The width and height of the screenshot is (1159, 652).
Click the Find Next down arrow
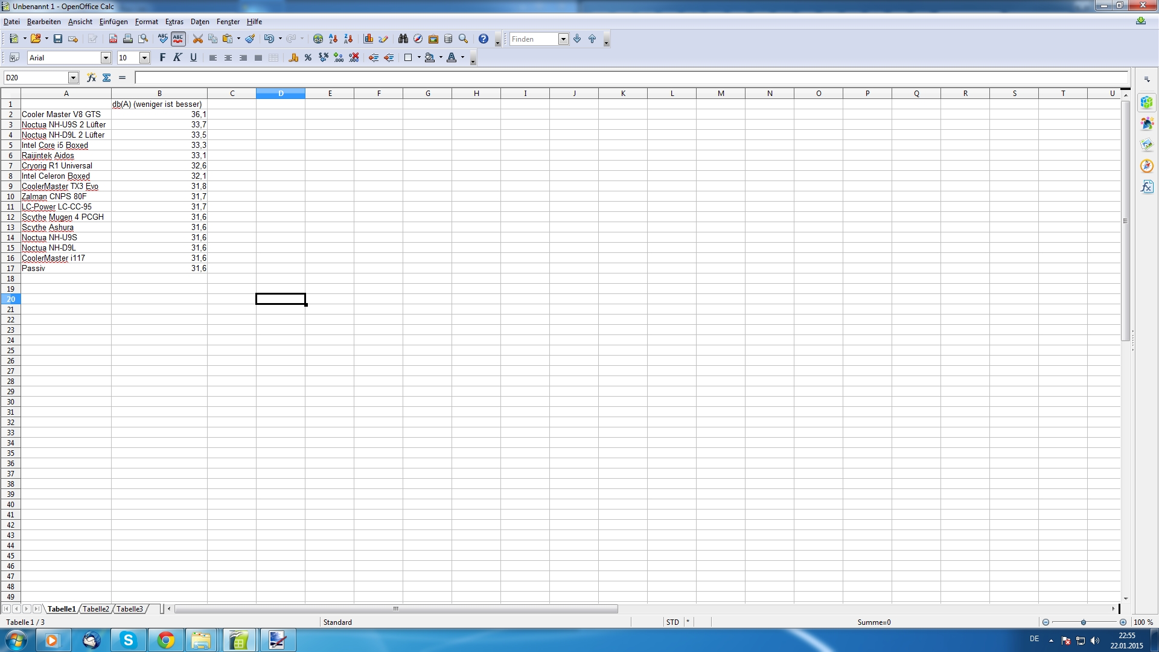(577, 39)
